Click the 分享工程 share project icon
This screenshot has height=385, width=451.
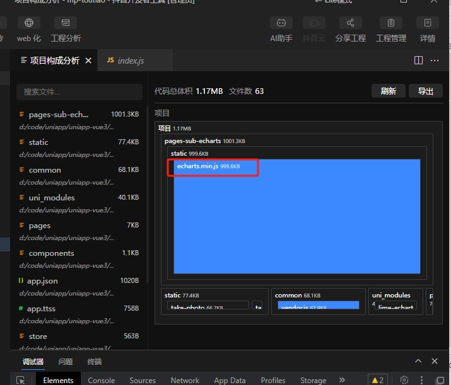click(350, 23)
